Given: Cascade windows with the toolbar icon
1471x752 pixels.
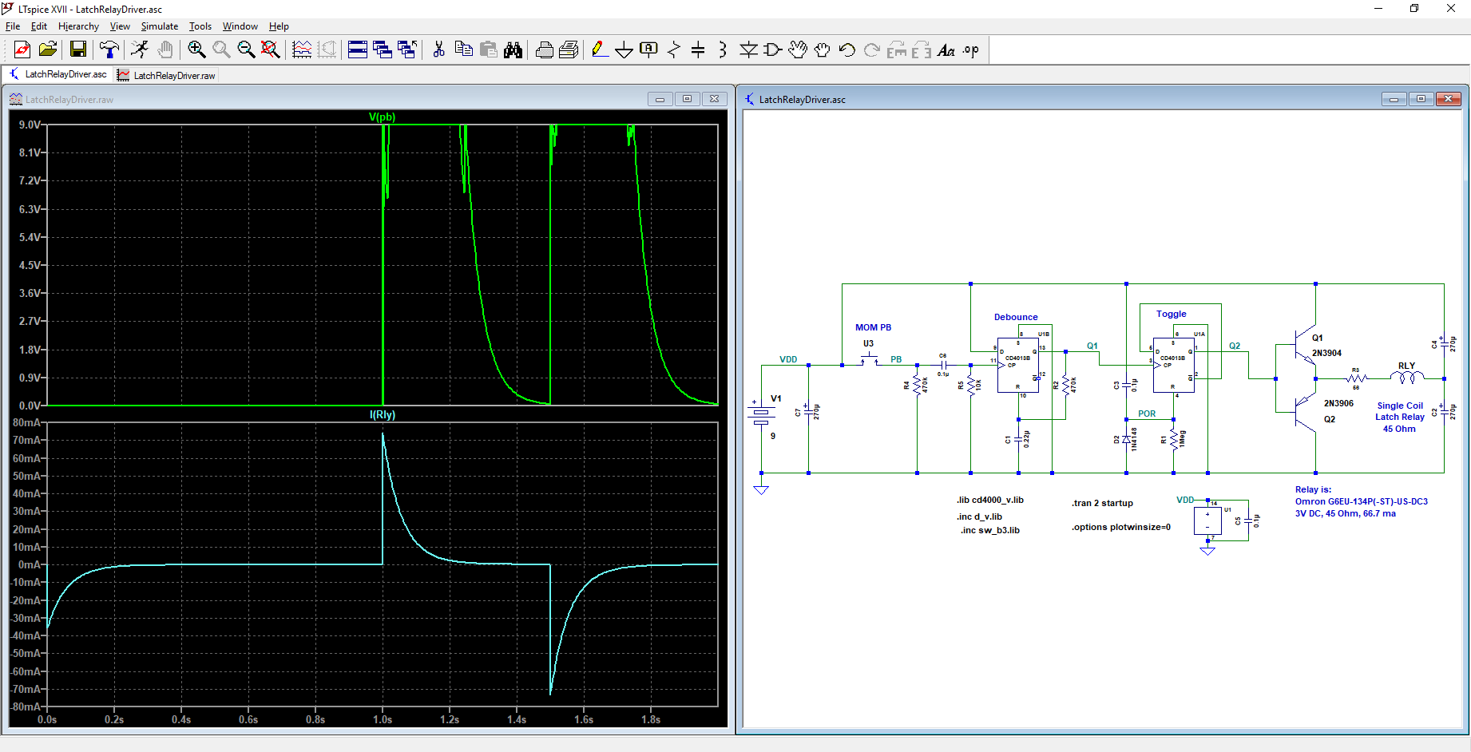Looking at the screenshot, I should [x=383, y=50].
